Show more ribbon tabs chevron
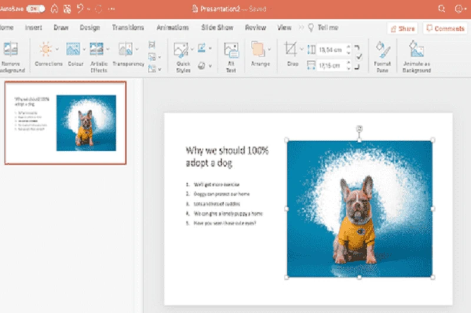This screenshot has height=313, width=471. (x=301, y=28)
